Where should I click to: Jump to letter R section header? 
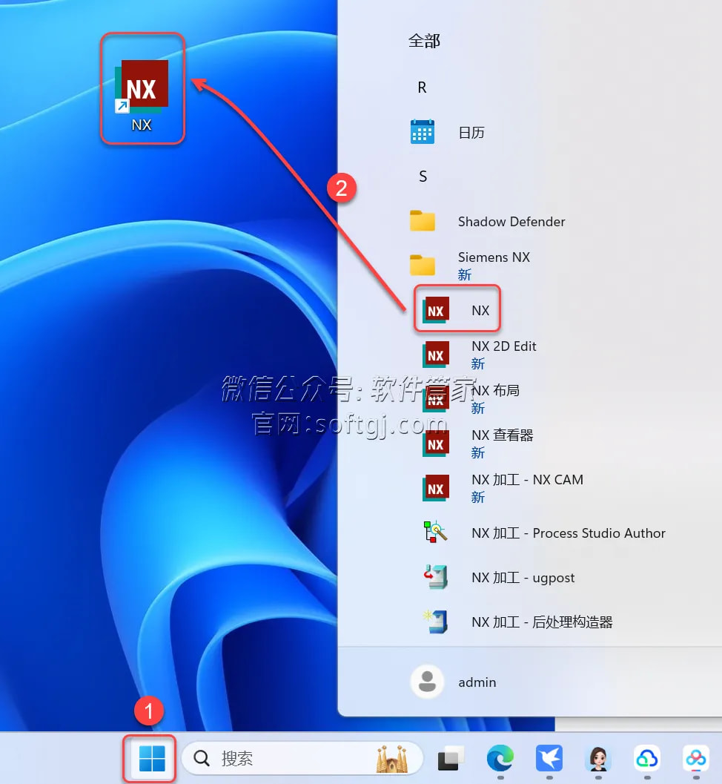click(x=422, y=88)
